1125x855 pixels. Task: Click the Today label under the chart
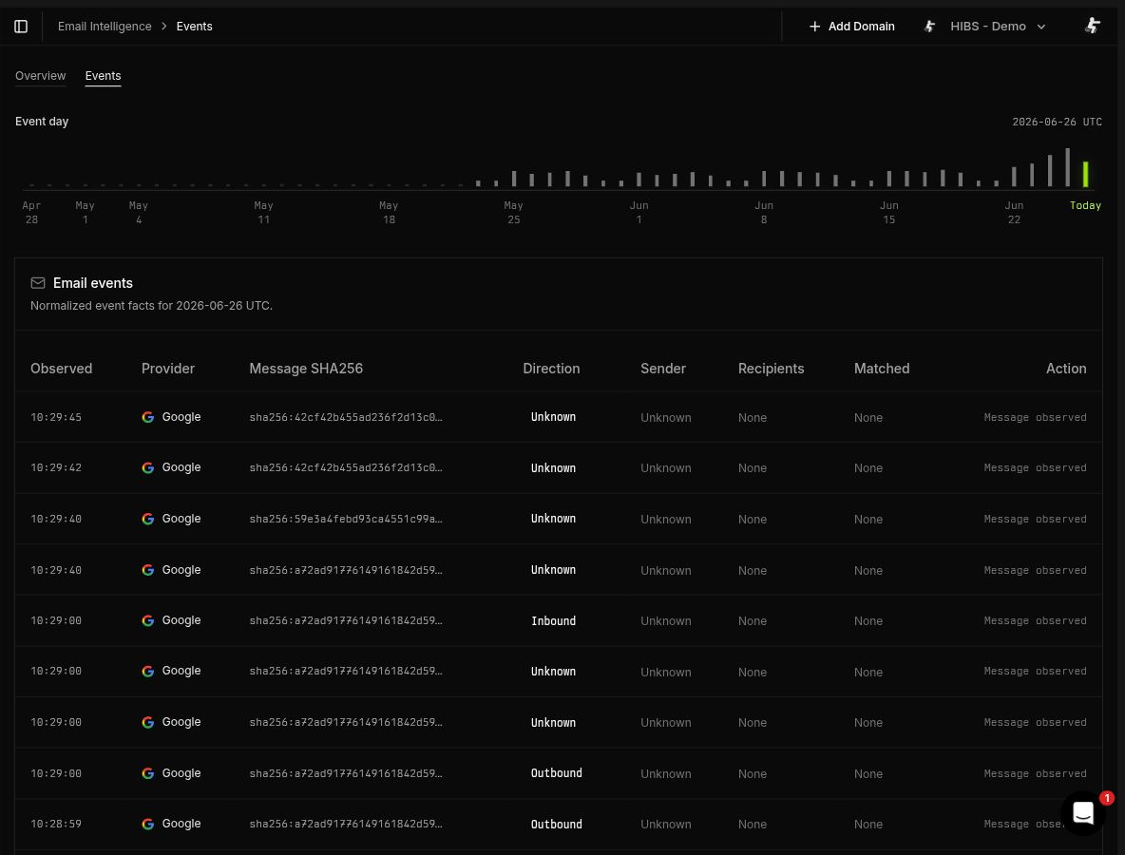1085,206
